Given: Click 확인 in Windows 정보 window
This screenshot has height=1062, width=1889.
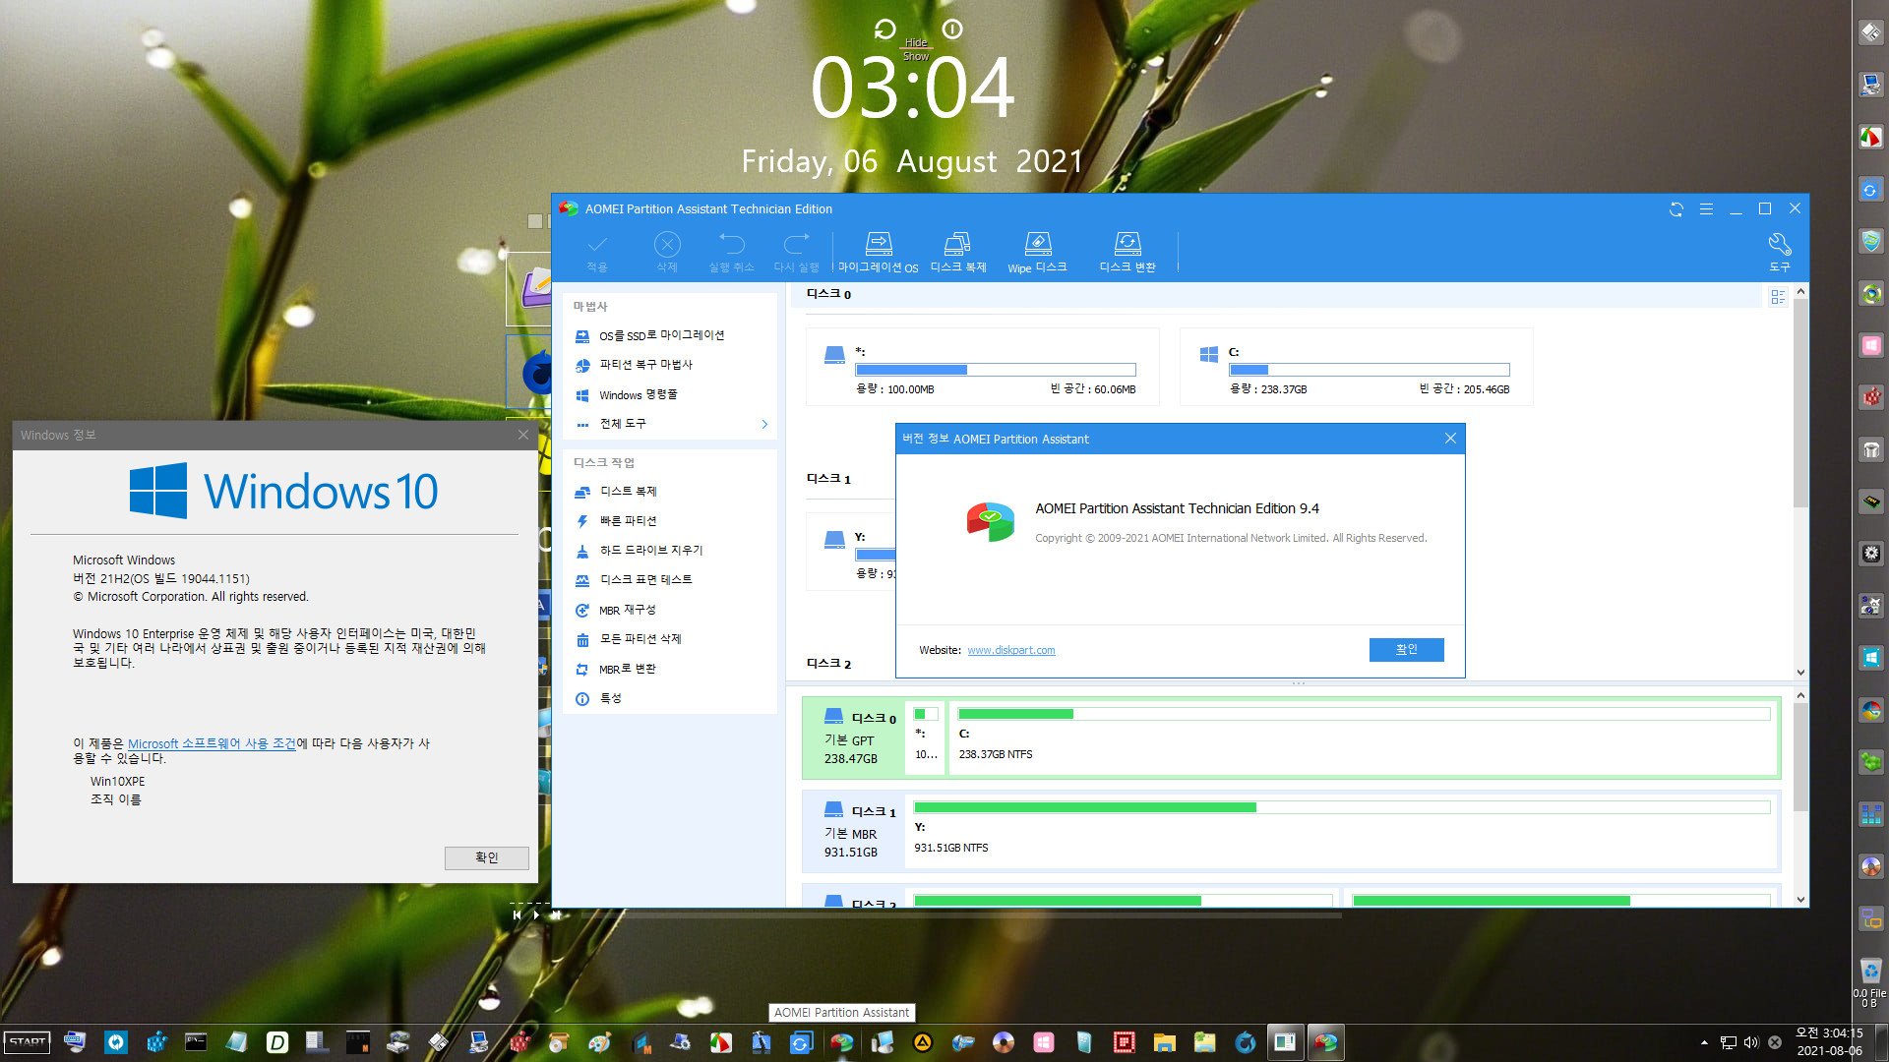Looking at the screenshot, I should 486,857.
